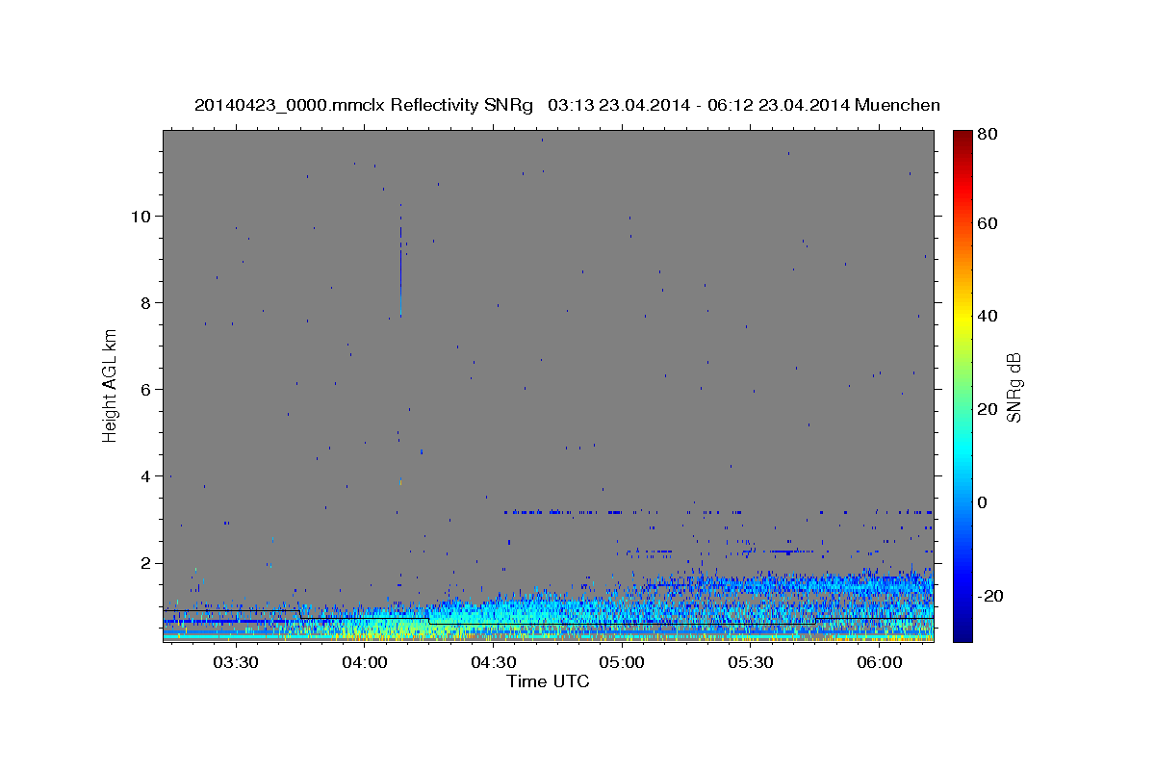Viewport: 1155px width, 770px height.
Task: Click the 'Time UTC' axis label
Action: click(548, 681)
